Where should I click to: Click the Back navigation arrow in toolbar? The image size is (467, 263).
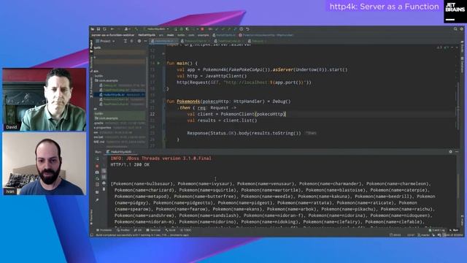pyautogui.click(x=112, y=29)
